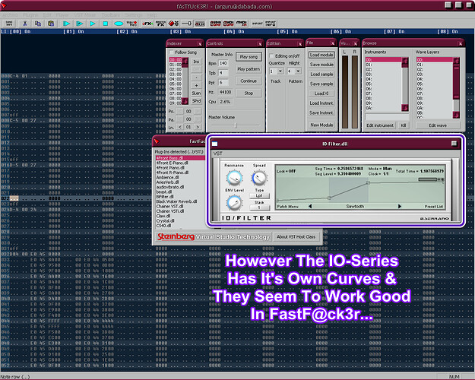Open Preset List in IO-Filter
475x380 pixels.
433,207
